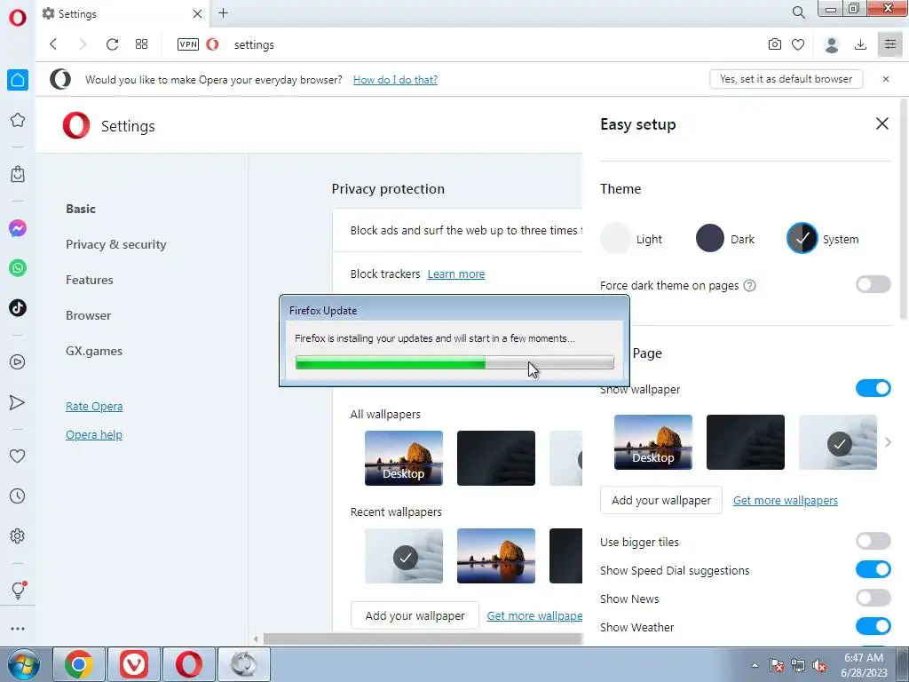The height and width of the screenshot is (682, 909).
Task: Click Learn more next to Block trackers
Action: (456, 274)
